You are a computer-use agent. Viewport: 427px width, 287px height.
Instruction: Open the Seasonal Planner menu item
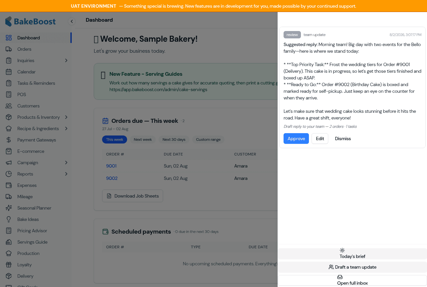[36, 208]
